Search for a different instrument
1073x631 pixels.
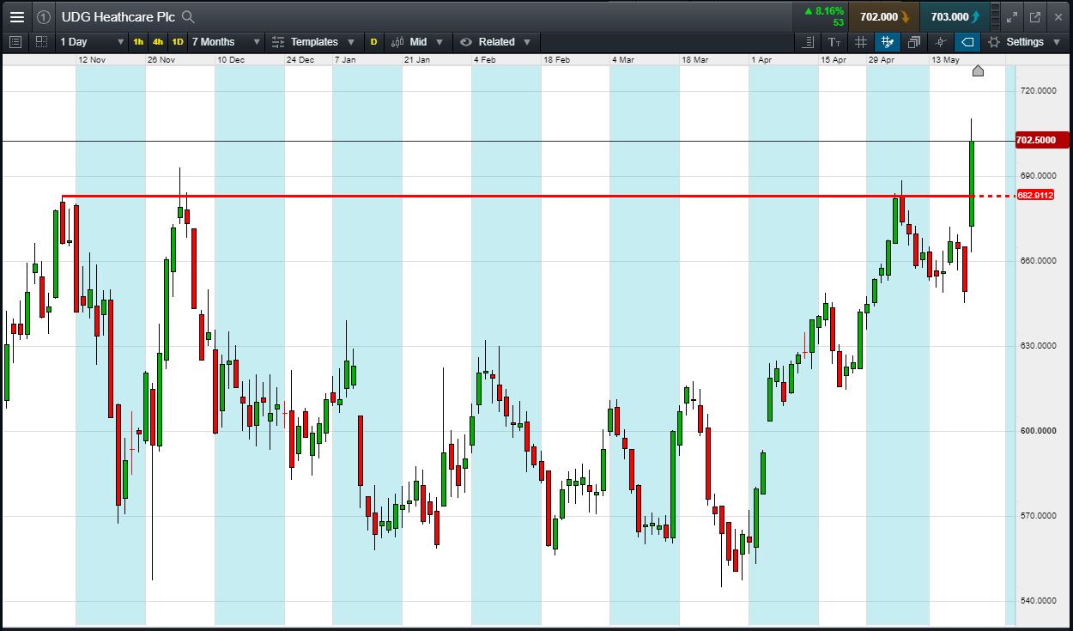coord(189,16)
